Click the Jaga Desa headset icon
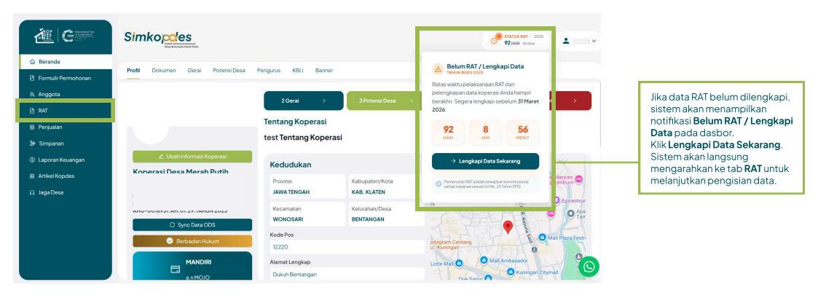The image size is (826, 298). click(x=32, y=192)
